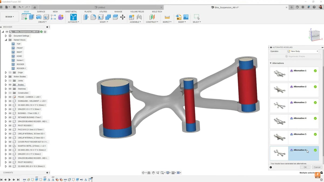Select the Move/Copy tool
Screen dimensions: 324x182
click(123, 17)
